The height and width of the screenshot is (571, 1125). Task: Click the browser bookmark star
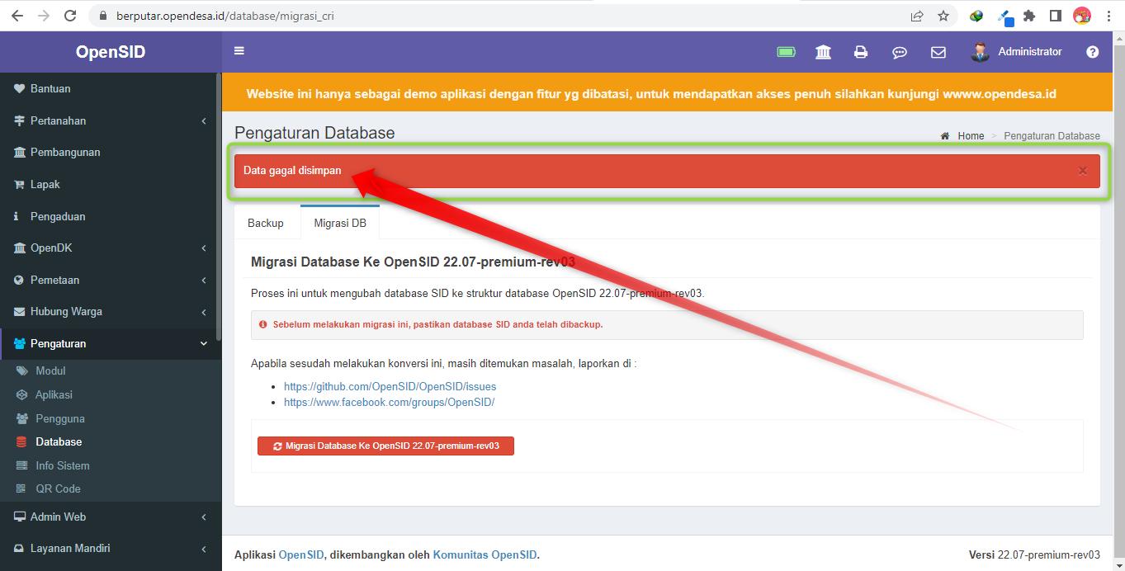[943, 15]
